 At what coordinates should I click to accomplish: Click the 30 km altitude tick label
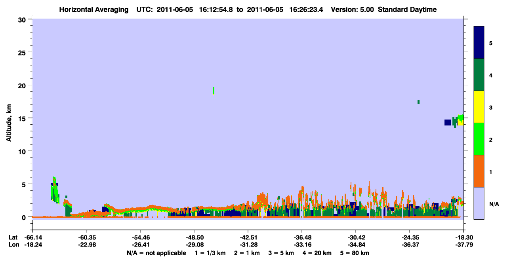pos(23,19)
